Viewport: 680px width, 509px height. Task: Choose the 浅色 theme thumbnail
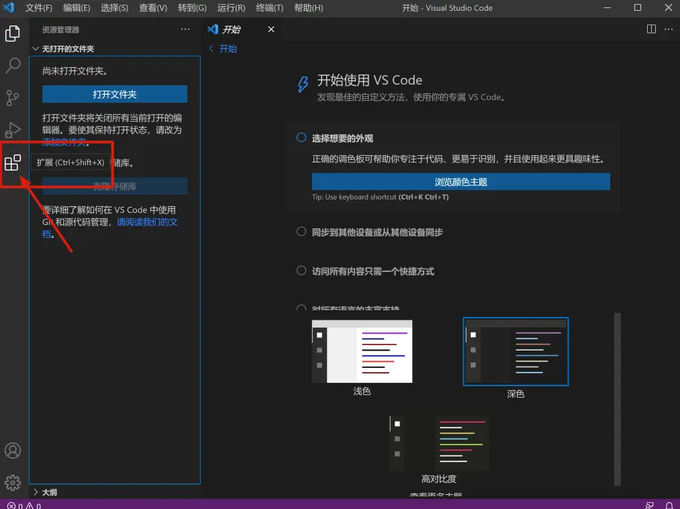click(362, 351)
